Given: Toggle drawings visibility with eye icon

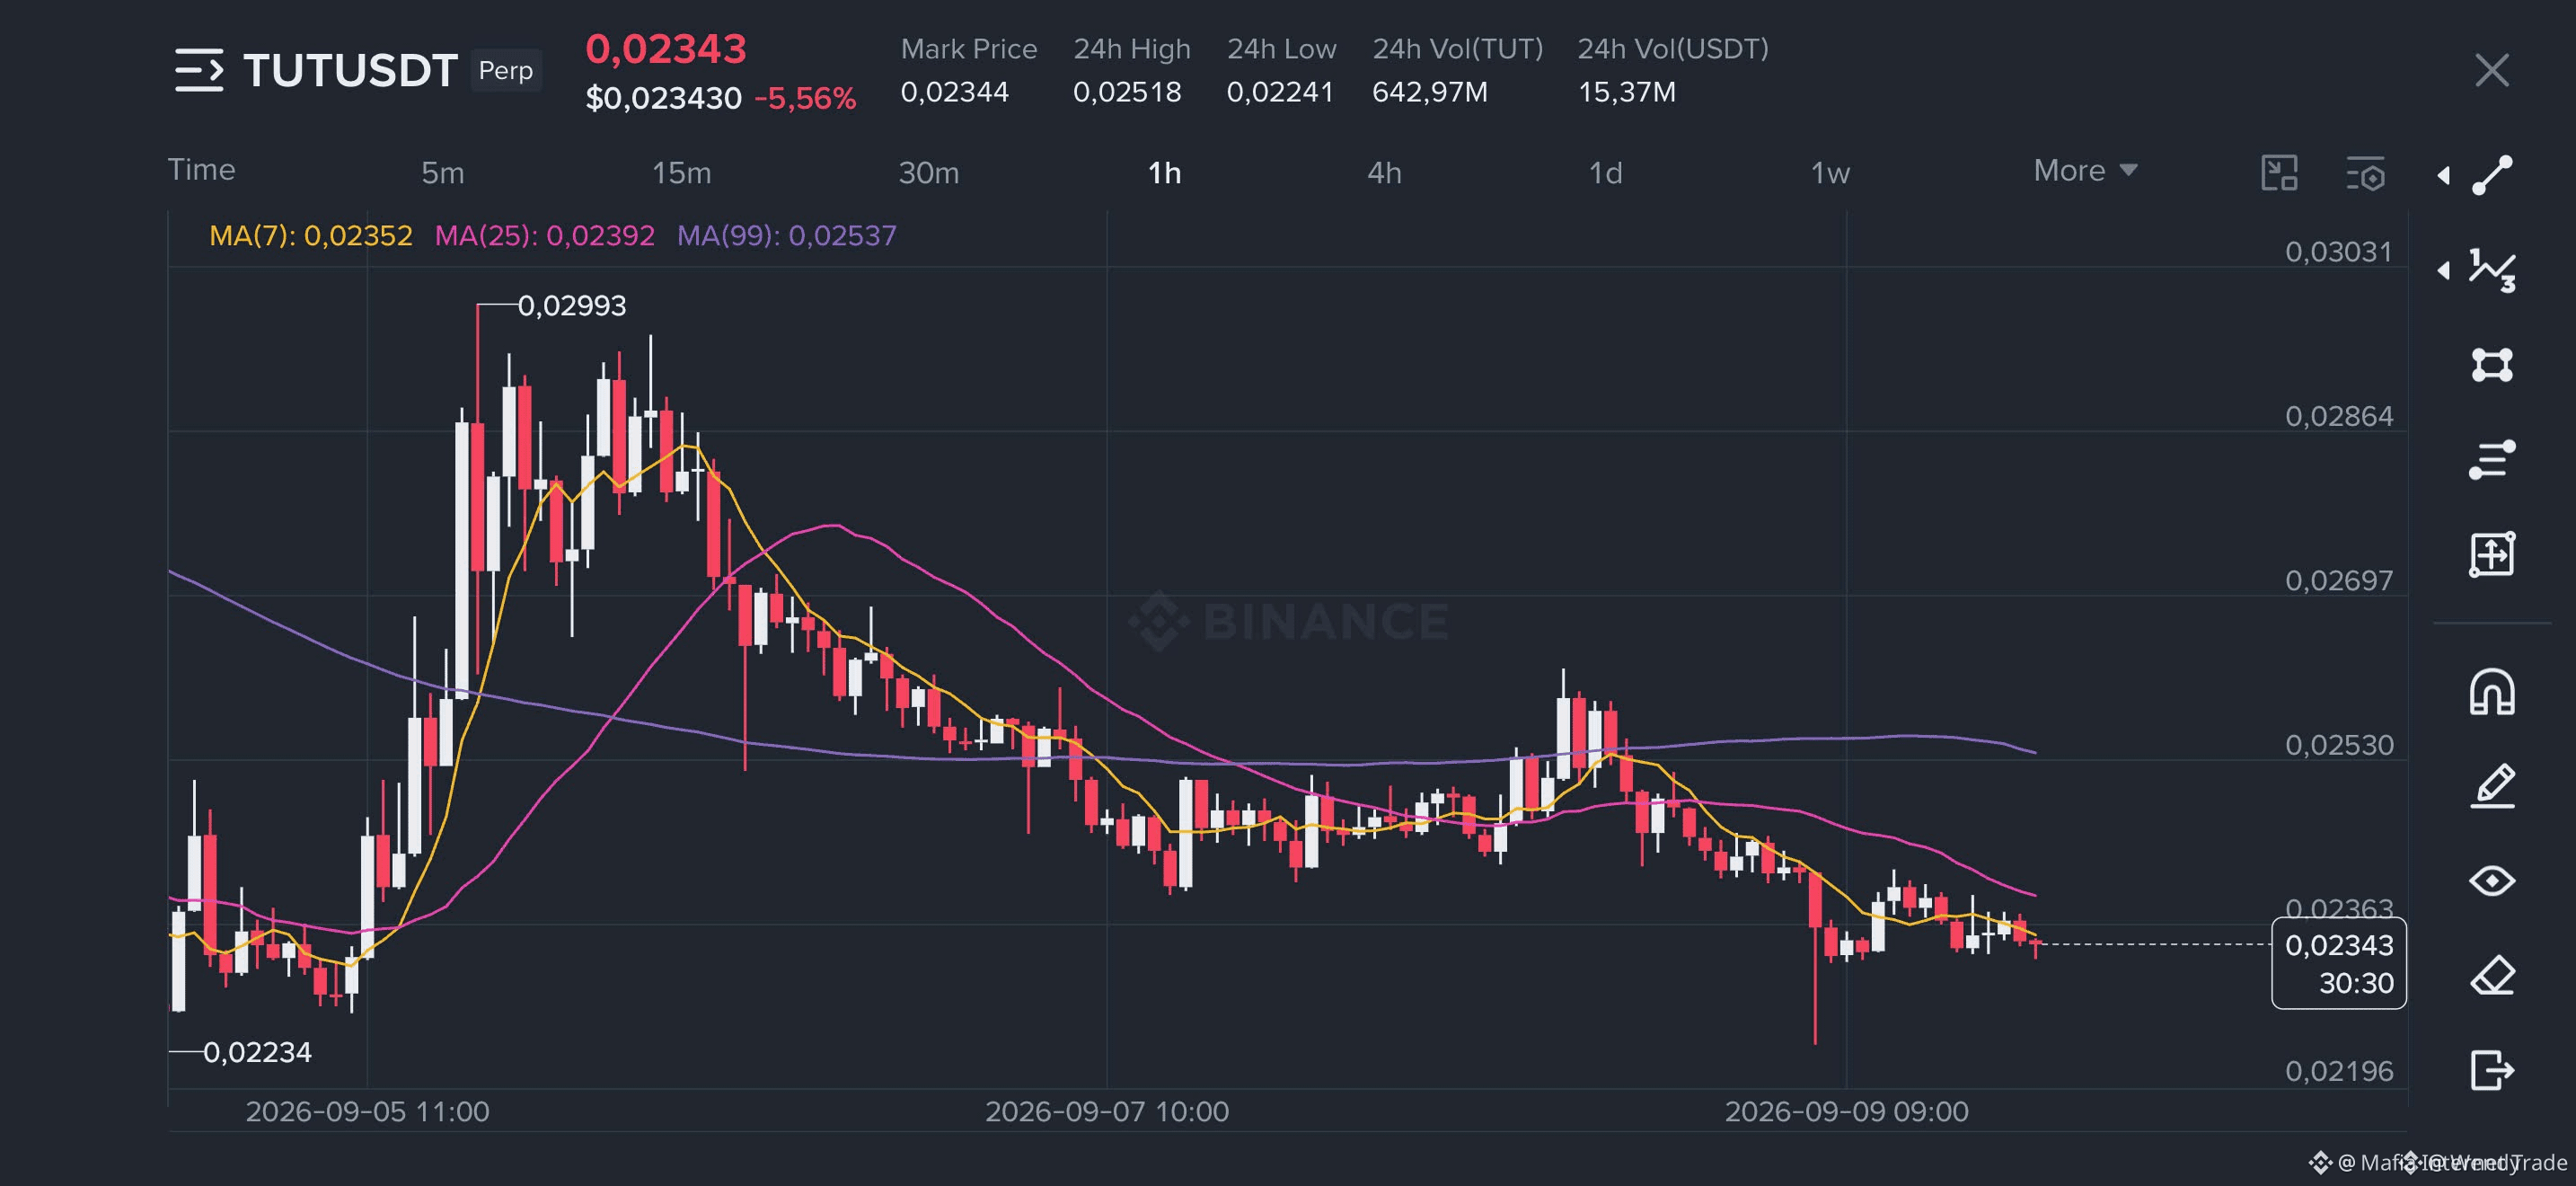Looking at the screenshot, I should [x=2492, y=881].
